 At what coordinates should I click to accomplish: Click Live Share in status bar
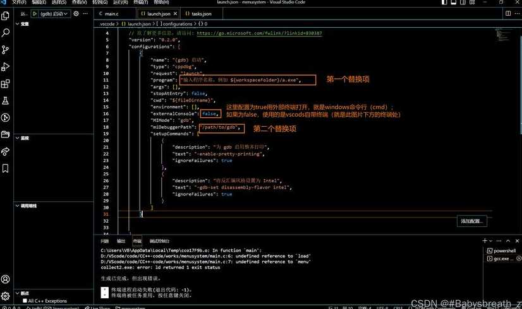click(x=97, y=308)
